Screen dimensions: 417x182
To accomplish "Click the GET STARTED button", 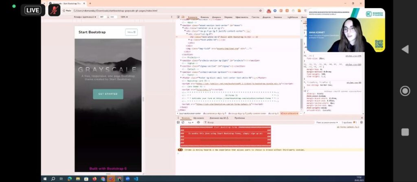I will (108, 94).
